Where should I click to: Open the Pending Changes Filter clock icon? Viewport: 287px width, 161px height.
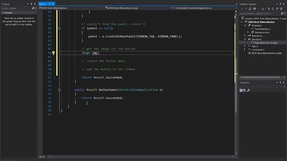(x=263, y=9)
